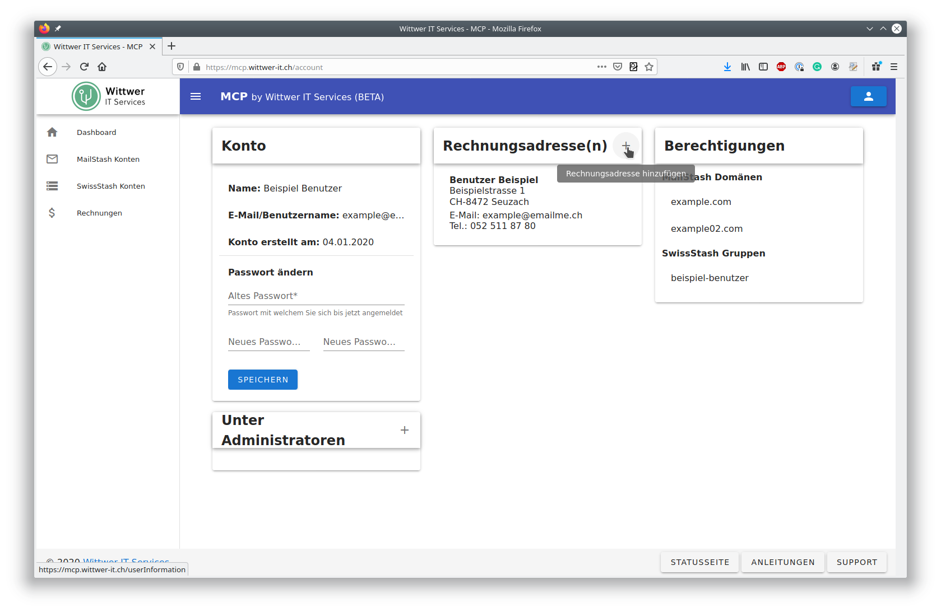Click the Konto erstellt am date
Image resolution: width=941 pixels, height=612 pixels.
coord(348,242)
